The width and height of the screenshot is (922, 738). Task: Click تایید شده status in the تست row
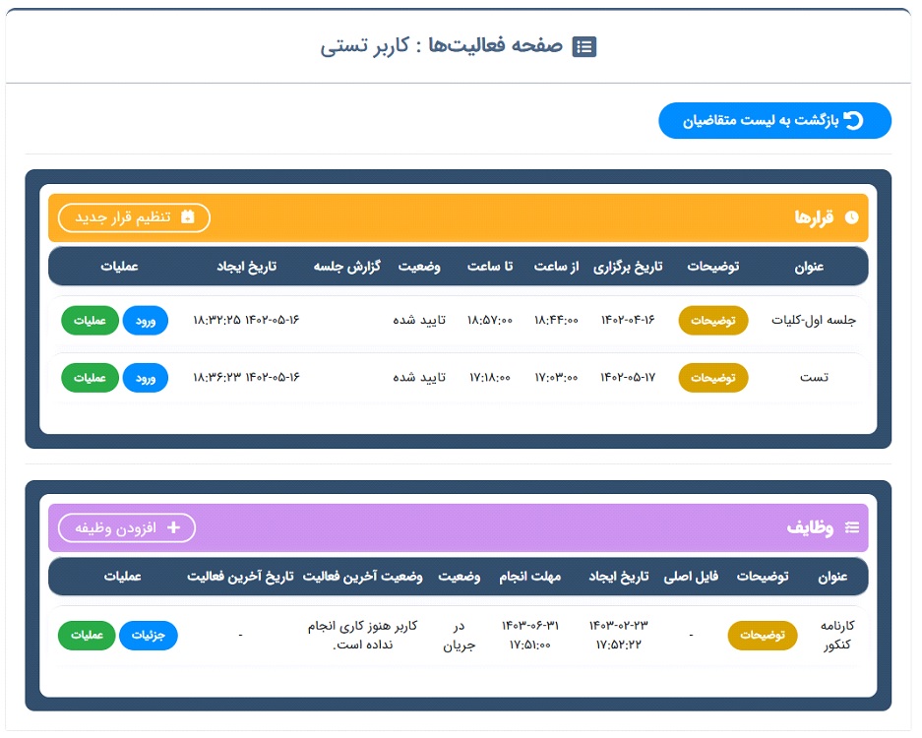pyautogui.click(x=419, y=377)
